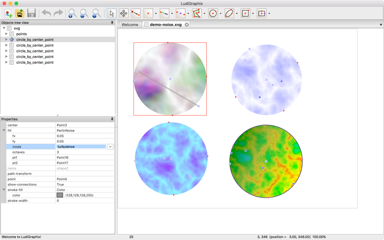Collapse the stroke-fill property group

(4, 190)
